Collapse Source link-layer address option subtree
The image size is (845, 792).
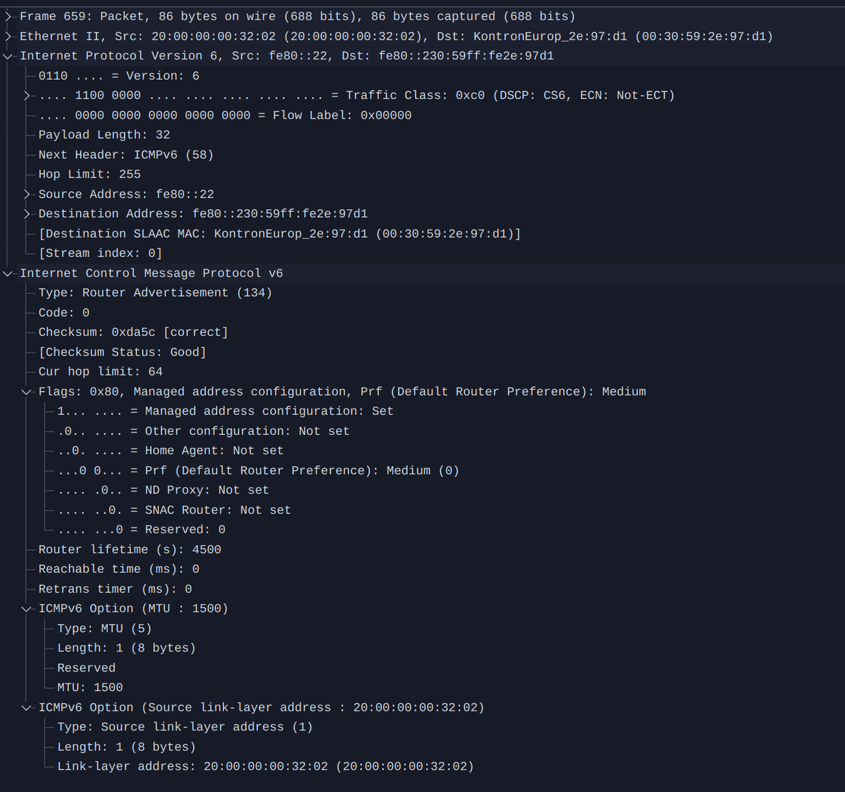point(27,708)
